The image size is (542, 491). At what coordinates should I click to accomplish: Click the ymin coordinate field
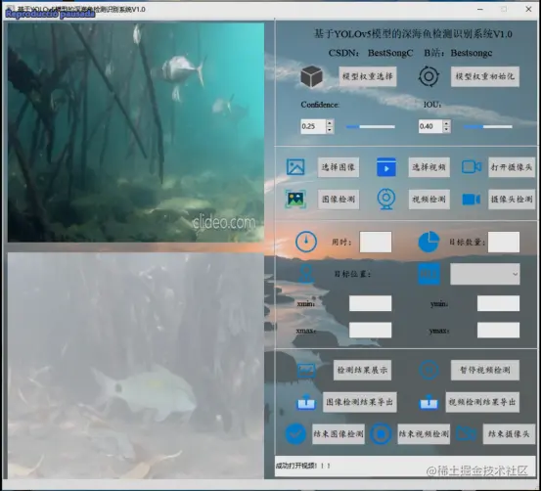tap(498, 303)
